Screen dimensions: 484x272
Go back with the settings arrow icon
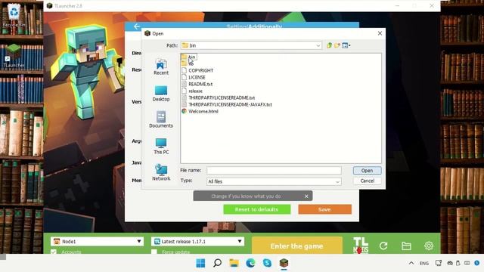[137, 26]
